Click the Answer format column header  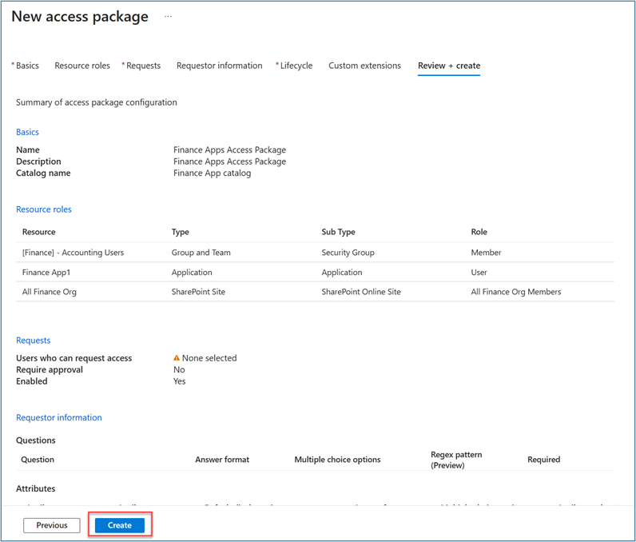pos(222,460)
